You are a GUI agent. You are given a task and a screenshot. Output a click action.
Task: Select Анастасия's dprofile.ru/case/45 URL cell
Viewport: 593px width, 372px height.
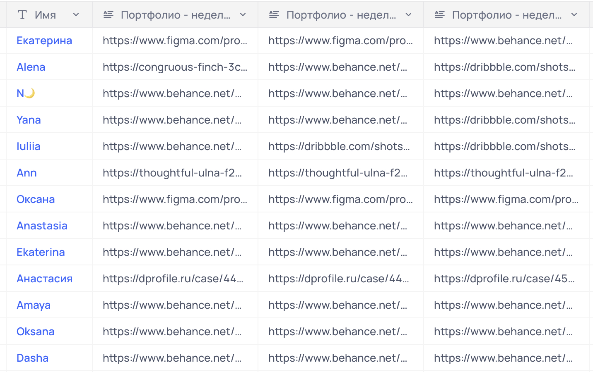pos(506,279)
